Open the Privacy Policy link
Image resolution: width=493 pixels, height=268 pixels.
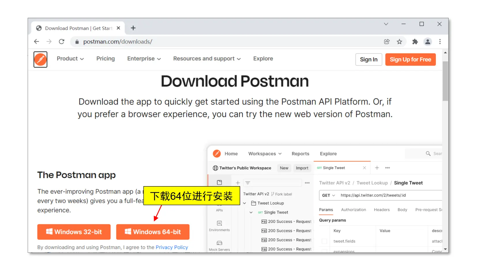[172, 247]
